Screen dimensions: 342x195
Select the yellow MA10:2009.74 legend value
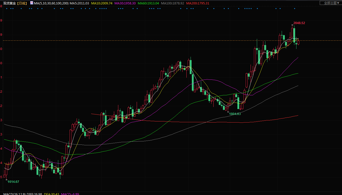coord(102,3)
